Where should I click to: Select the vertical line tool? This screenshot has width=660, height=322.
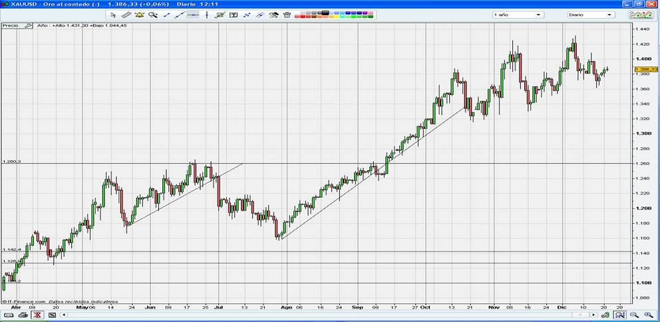click(x=207, y=15)
